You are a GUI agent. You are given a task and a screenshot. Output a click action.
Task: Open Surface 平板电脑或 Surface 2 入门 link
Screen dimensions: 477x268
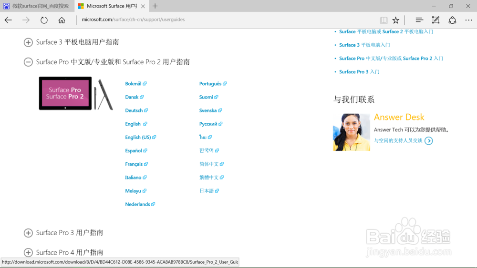point(386,31)
